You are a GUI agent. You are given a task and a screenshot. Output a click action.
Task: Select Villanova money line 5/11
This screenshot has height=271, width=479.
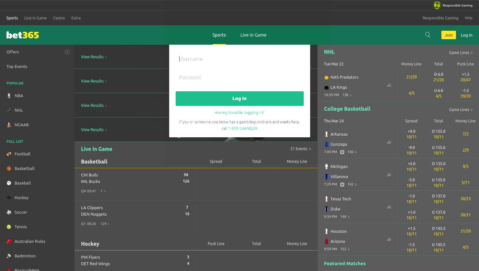coord(465,182)
